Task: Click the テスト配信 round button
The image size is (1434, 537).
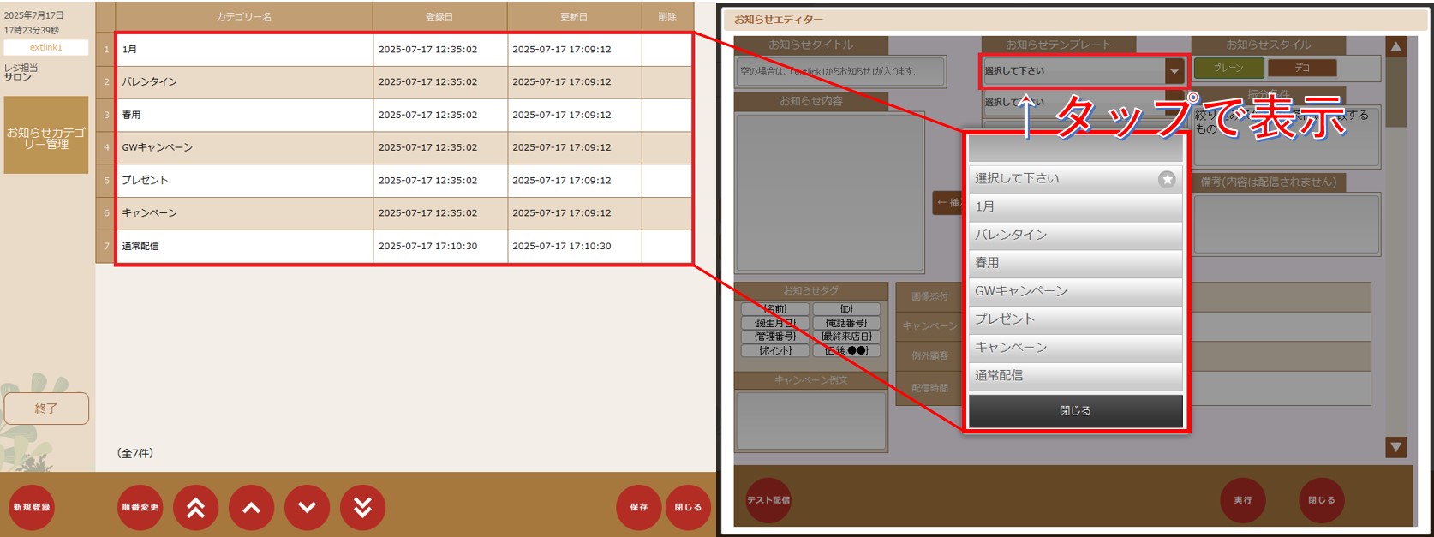Action: coord(768,500)
